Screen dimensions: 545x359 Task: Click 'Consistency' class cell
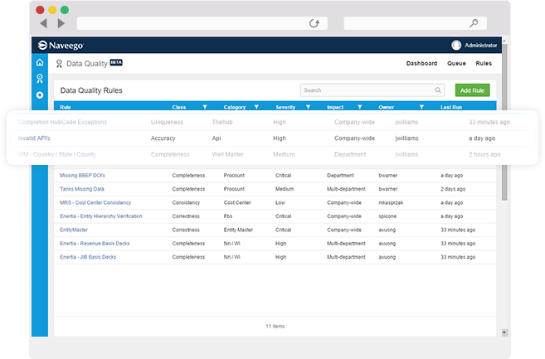coord(186,202)
